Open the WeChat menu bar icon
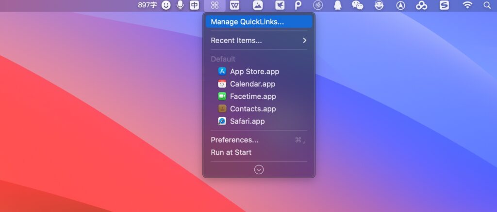The height and width of the screenshot is (212, 497). coord(358,5)
